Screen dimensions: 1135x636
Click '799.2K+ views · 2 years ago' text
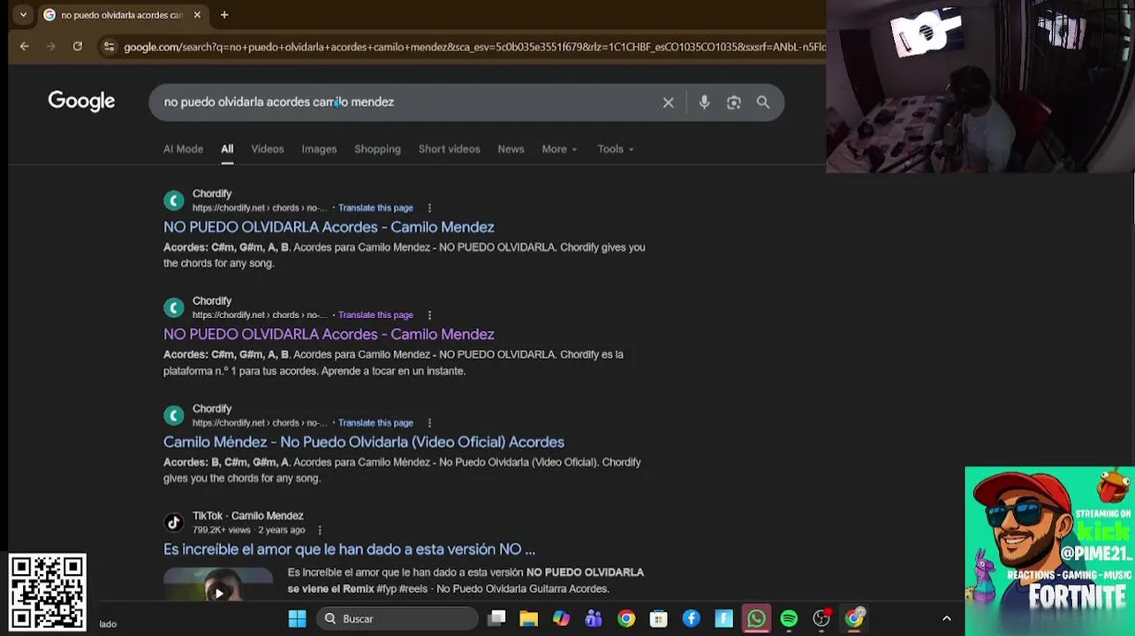tap(249, 530)
